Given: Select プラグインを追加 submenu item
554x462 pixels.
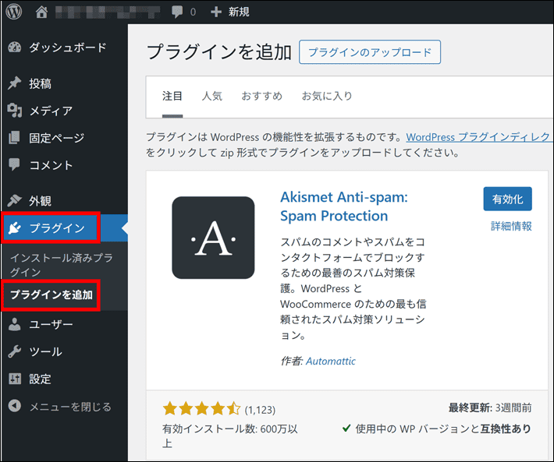Looking at the screenshot, I should [x=51, y=295].
